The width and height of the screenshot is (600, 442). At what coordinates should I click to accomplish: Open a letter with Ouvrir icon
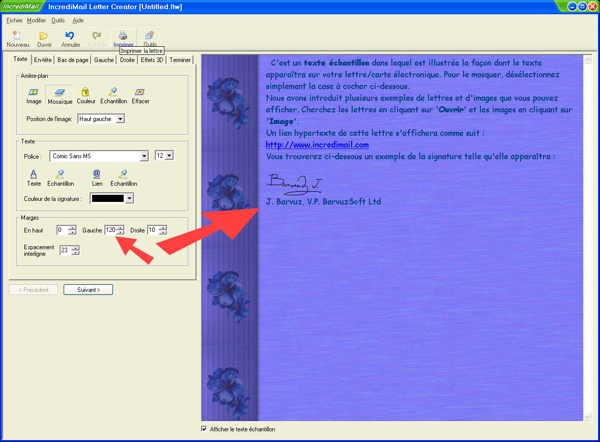click(x=44, y=39)
